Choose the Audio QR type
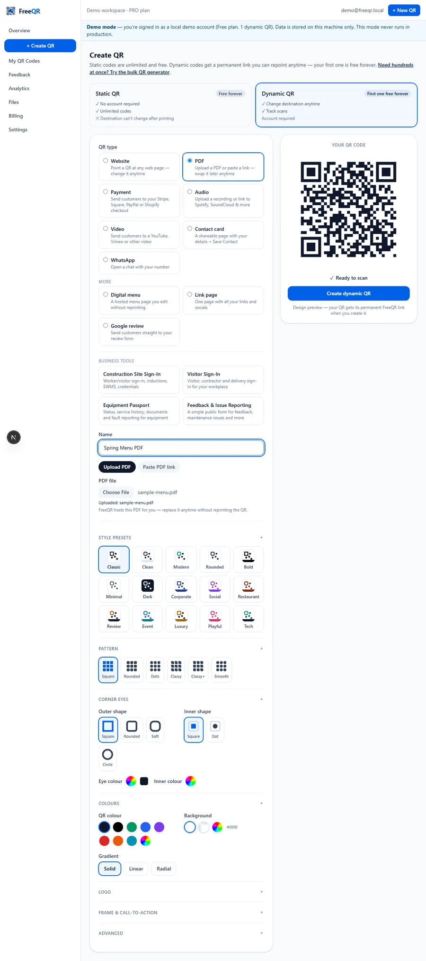The image size is (426, 961). point(223,201)
